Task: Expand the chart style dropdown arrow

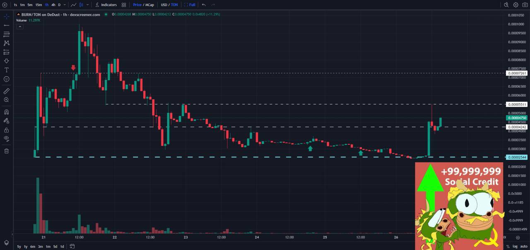Action: coord(87,5)
